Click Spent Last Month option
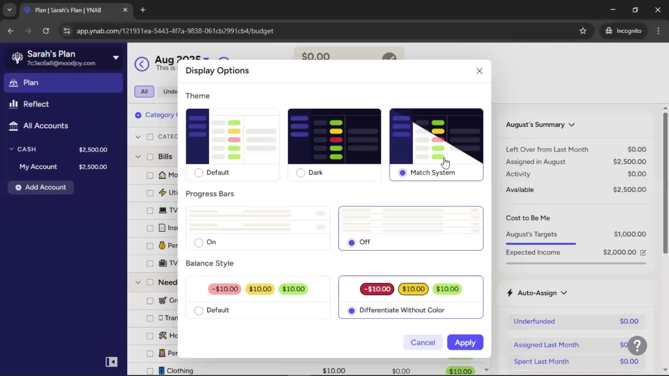 coord(576,362)
